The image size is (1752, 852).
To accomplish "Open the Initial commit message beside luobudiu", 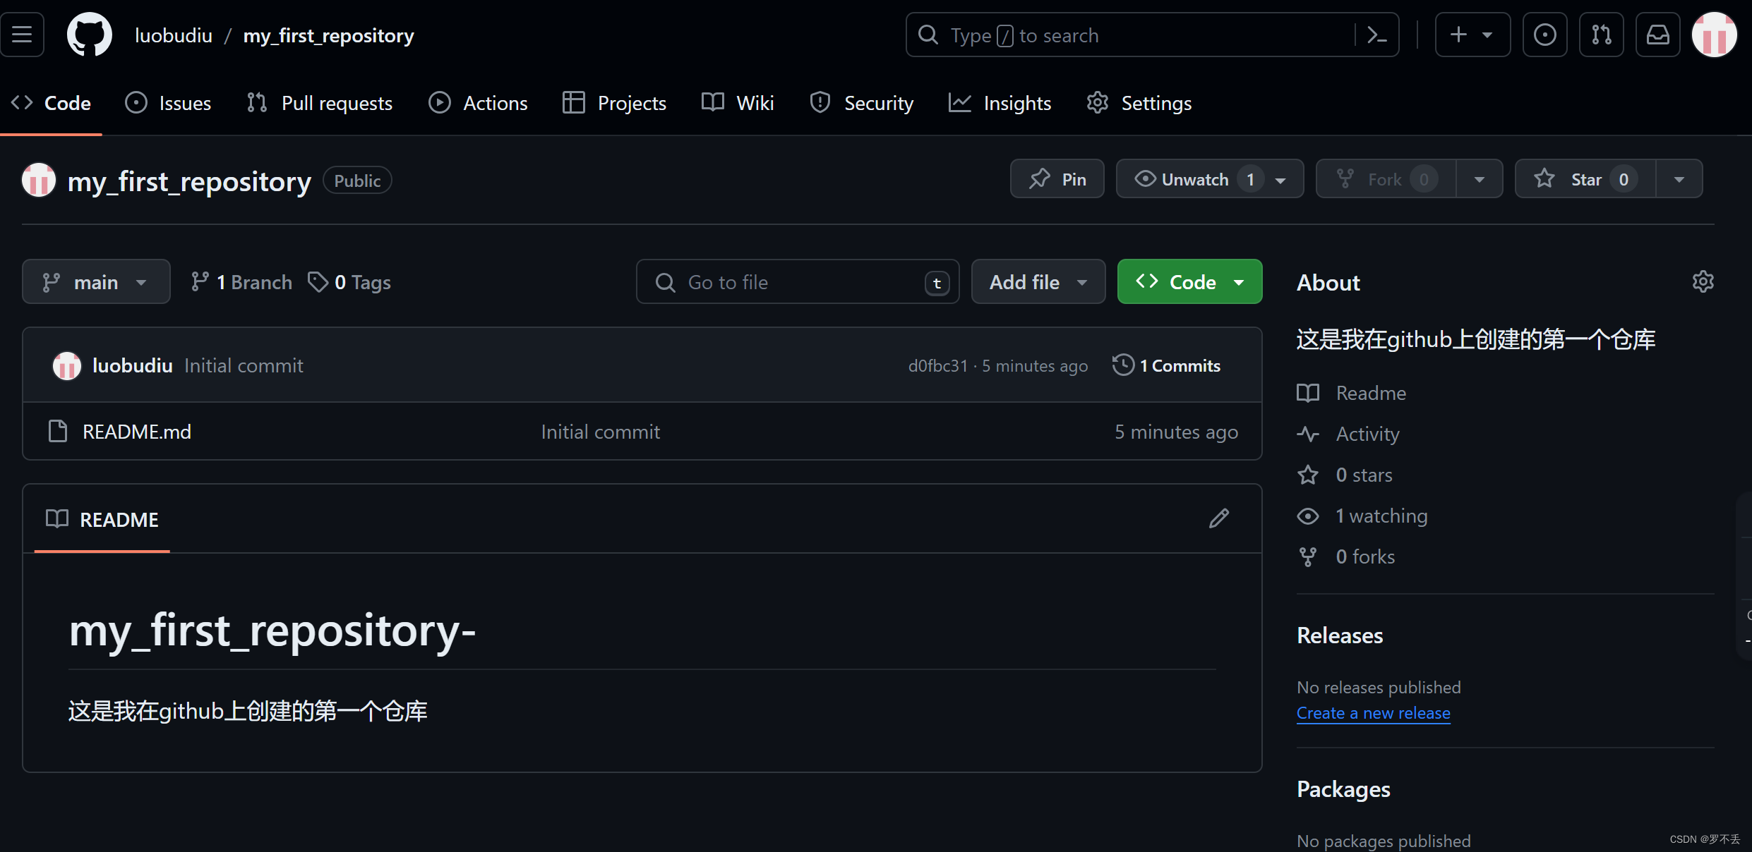I will click(x=244, y=365).
